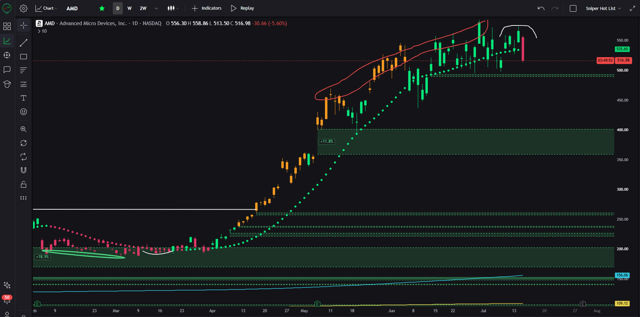Open the timeframe chevron dropdown after 2W
Image resolution: width=640 pixels, height=317 pixels.
click(x=156, y=9)
